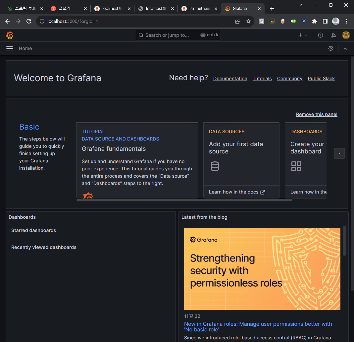Image resolution: width=354 pixels, height=342 pixels.
Task: Open the Tutorials link
Action: click(x=262, y=79)
